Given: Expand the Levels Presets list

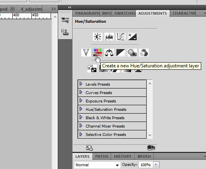Looking at the screenshot, I should pos(81,84).
